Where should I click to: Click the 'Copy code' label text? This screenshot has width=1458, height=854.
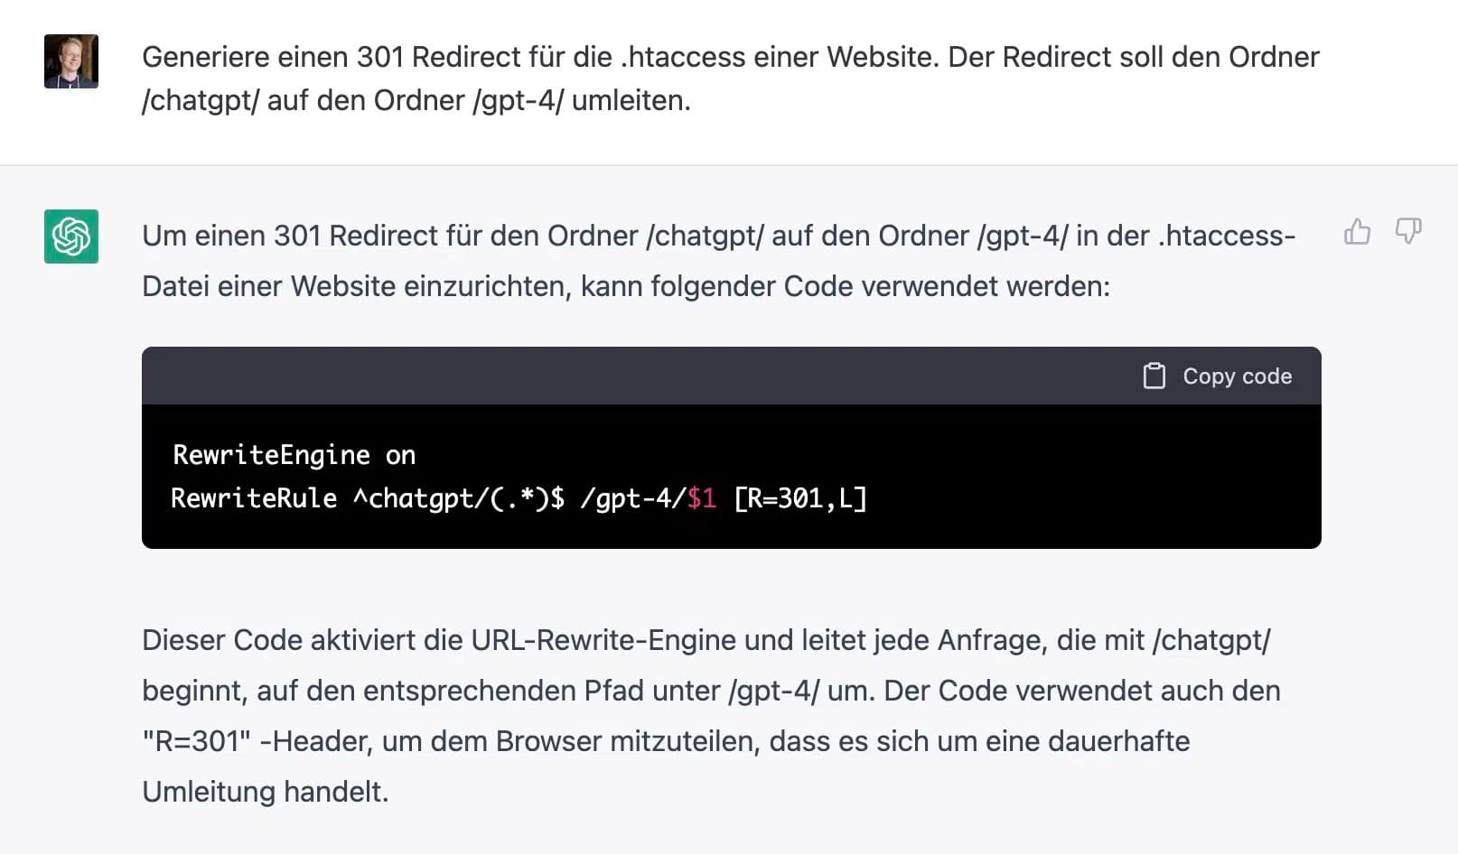click(x=1238, y=376)
